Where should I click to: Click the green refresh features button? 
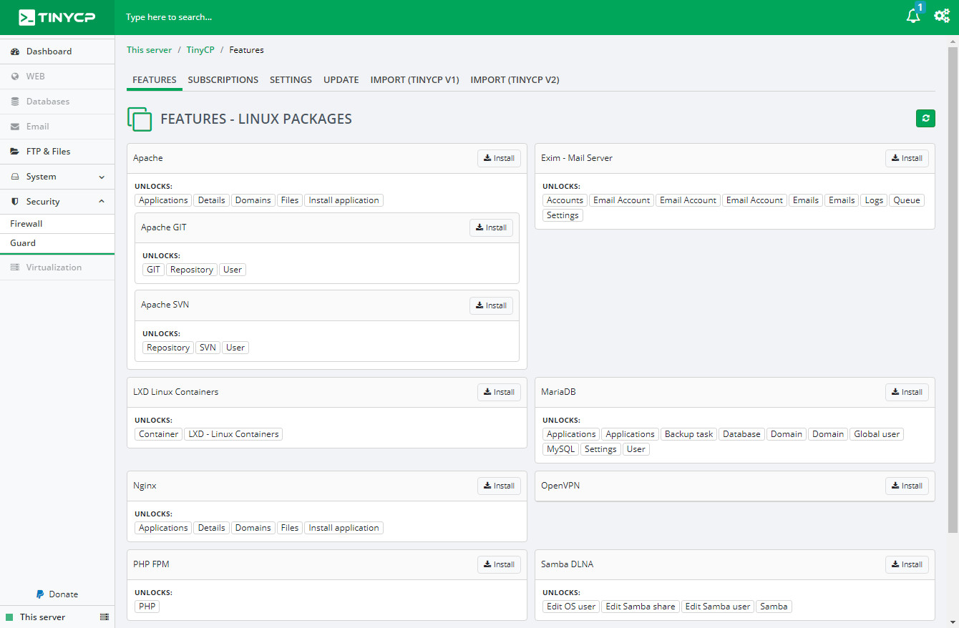point(925,119)
